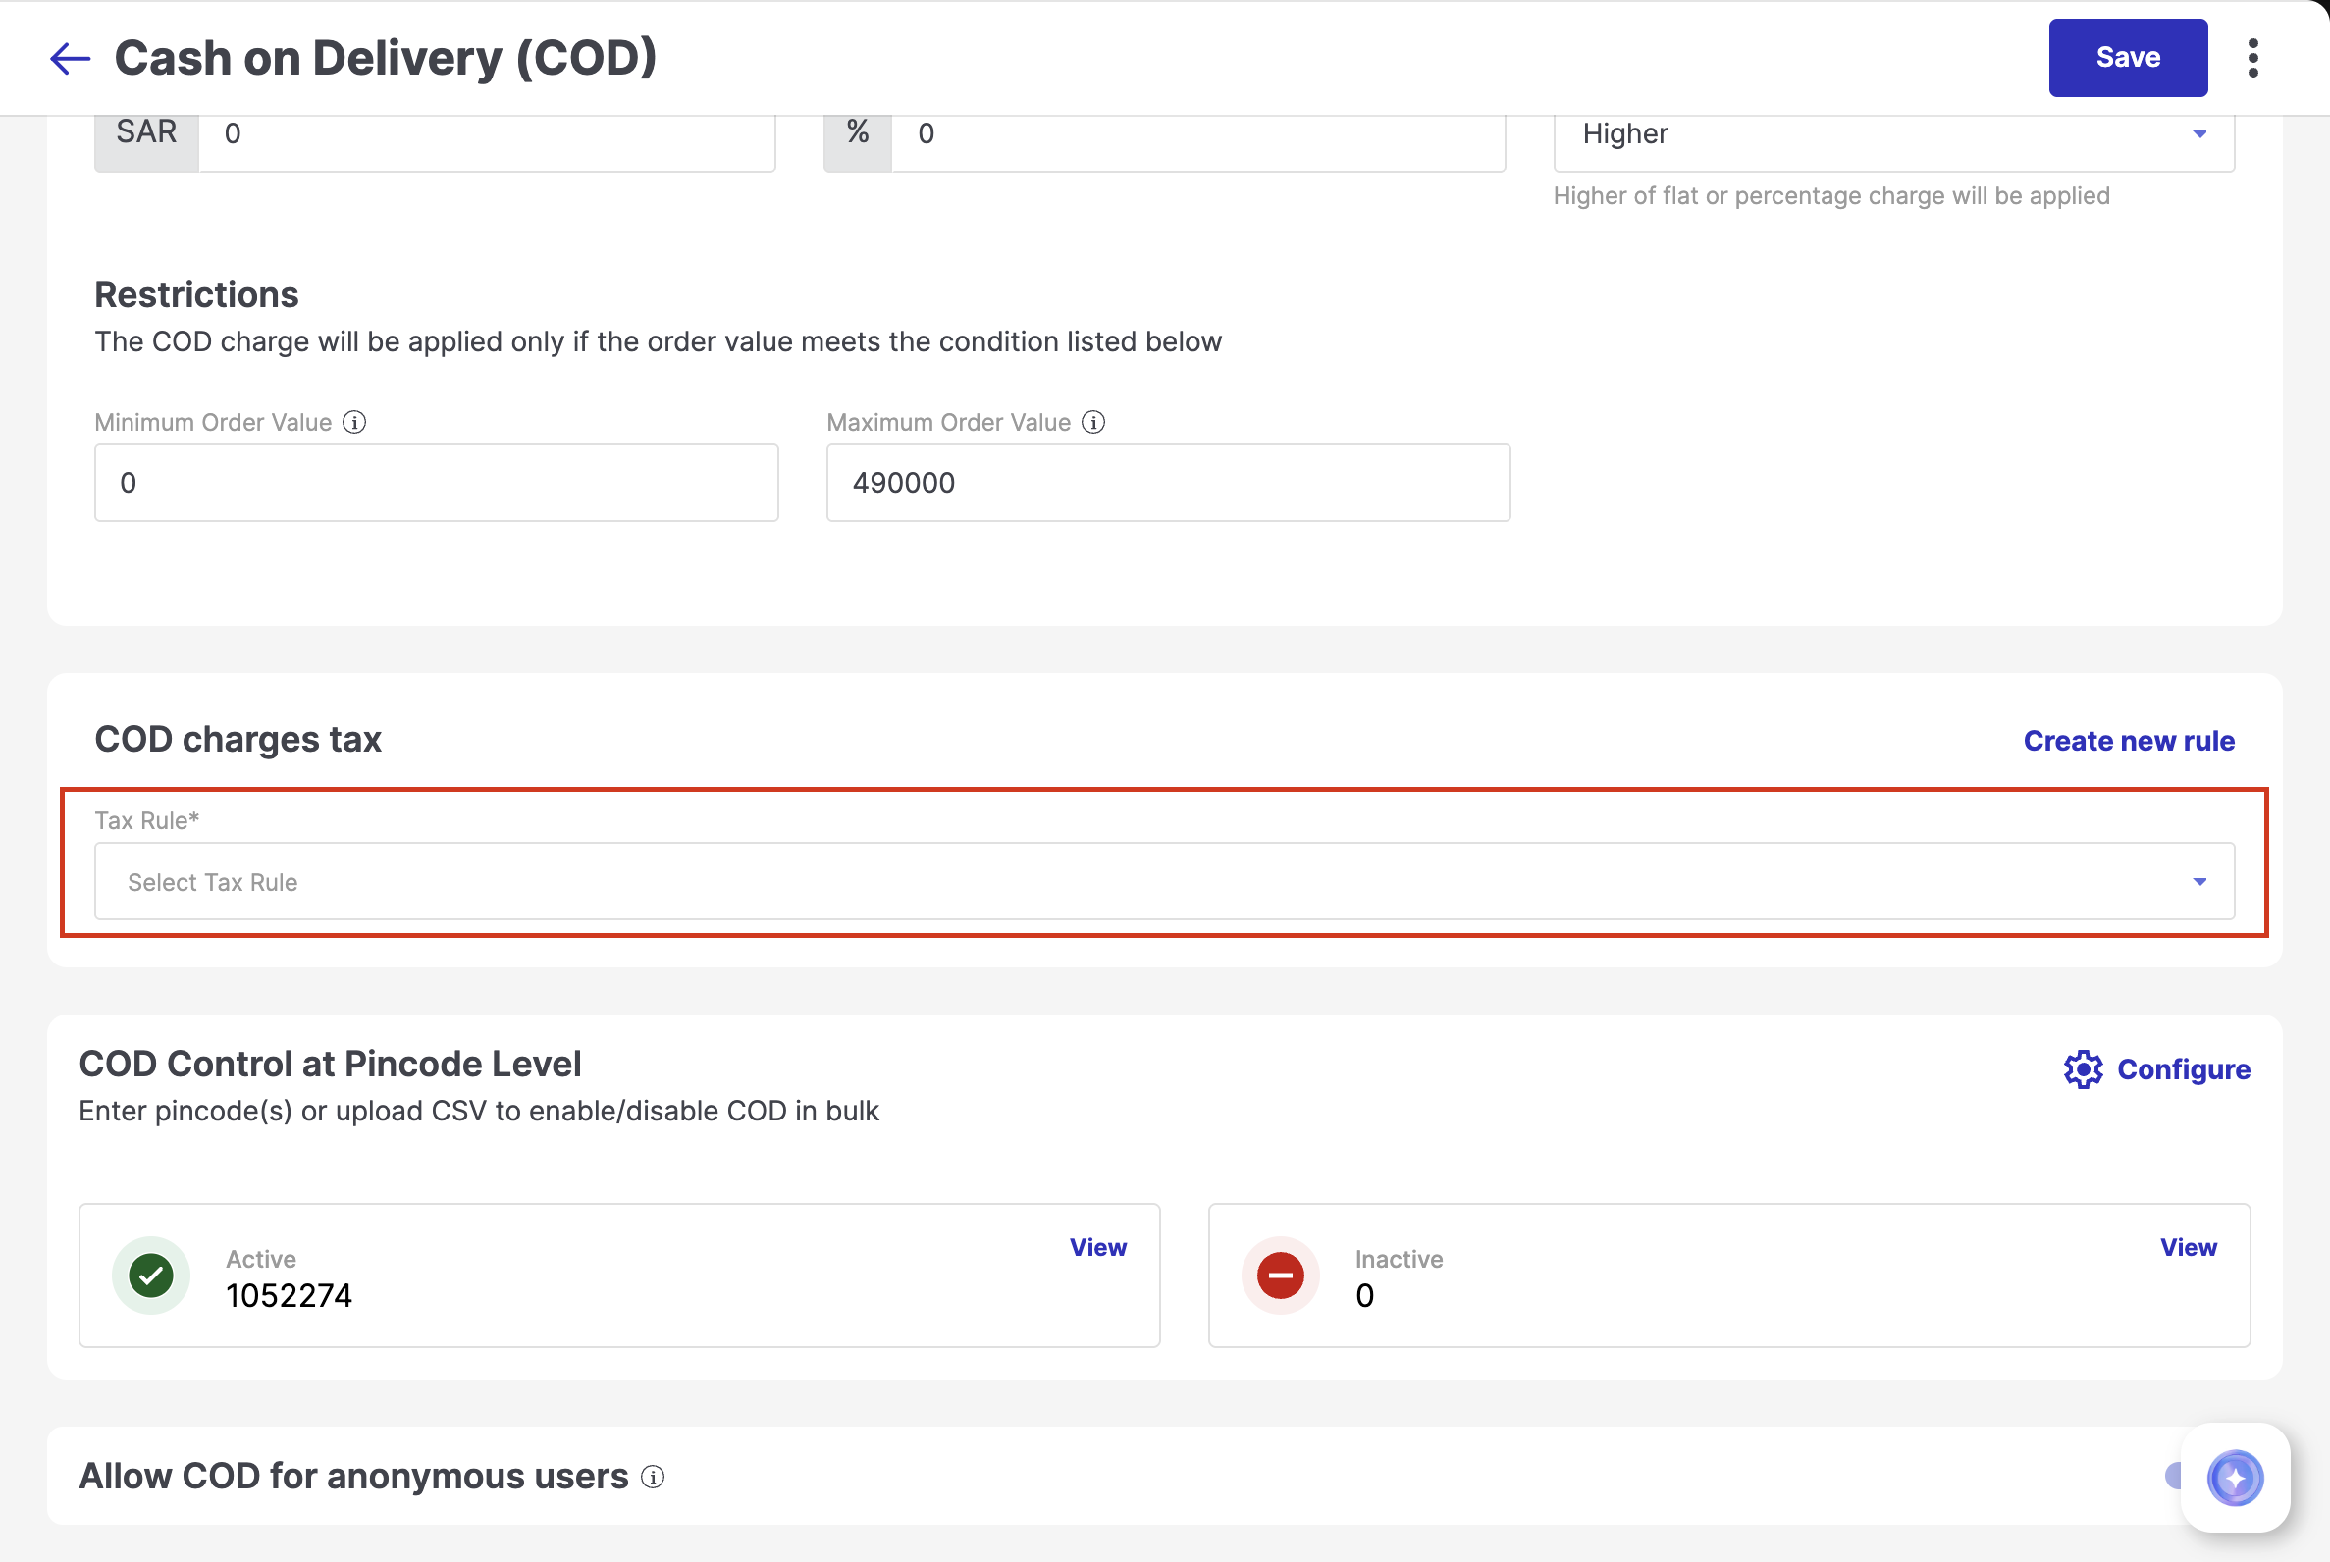Click the 'Restrictions' heading
The width and height of the screenshot is (2330, 1562).
(x=196, y=295)
